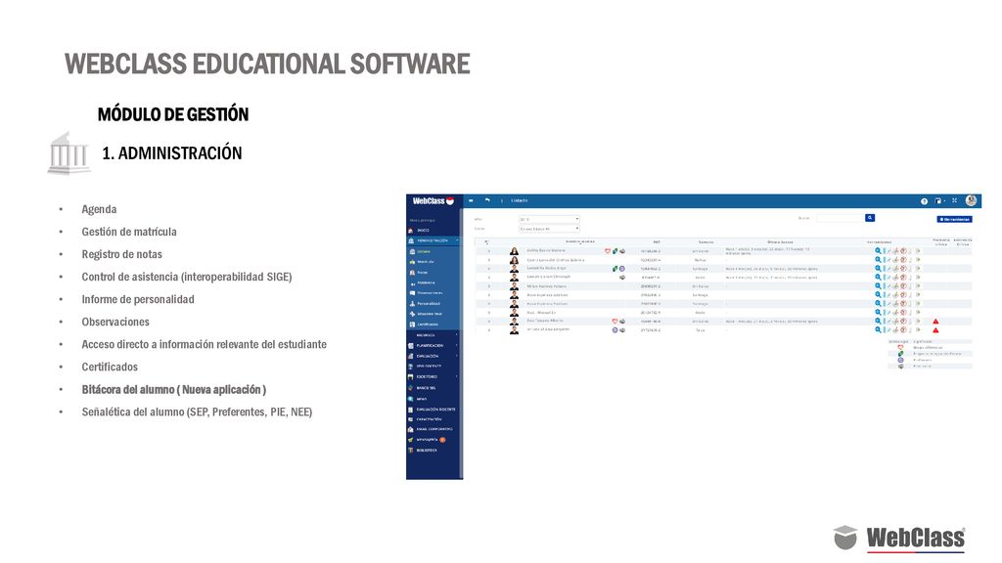This screenshot has height=563, width=1002.
Task: Click the 'Bitácora del alumno ( Nueva aplicación )' bullet
Action: pos(174,389)
